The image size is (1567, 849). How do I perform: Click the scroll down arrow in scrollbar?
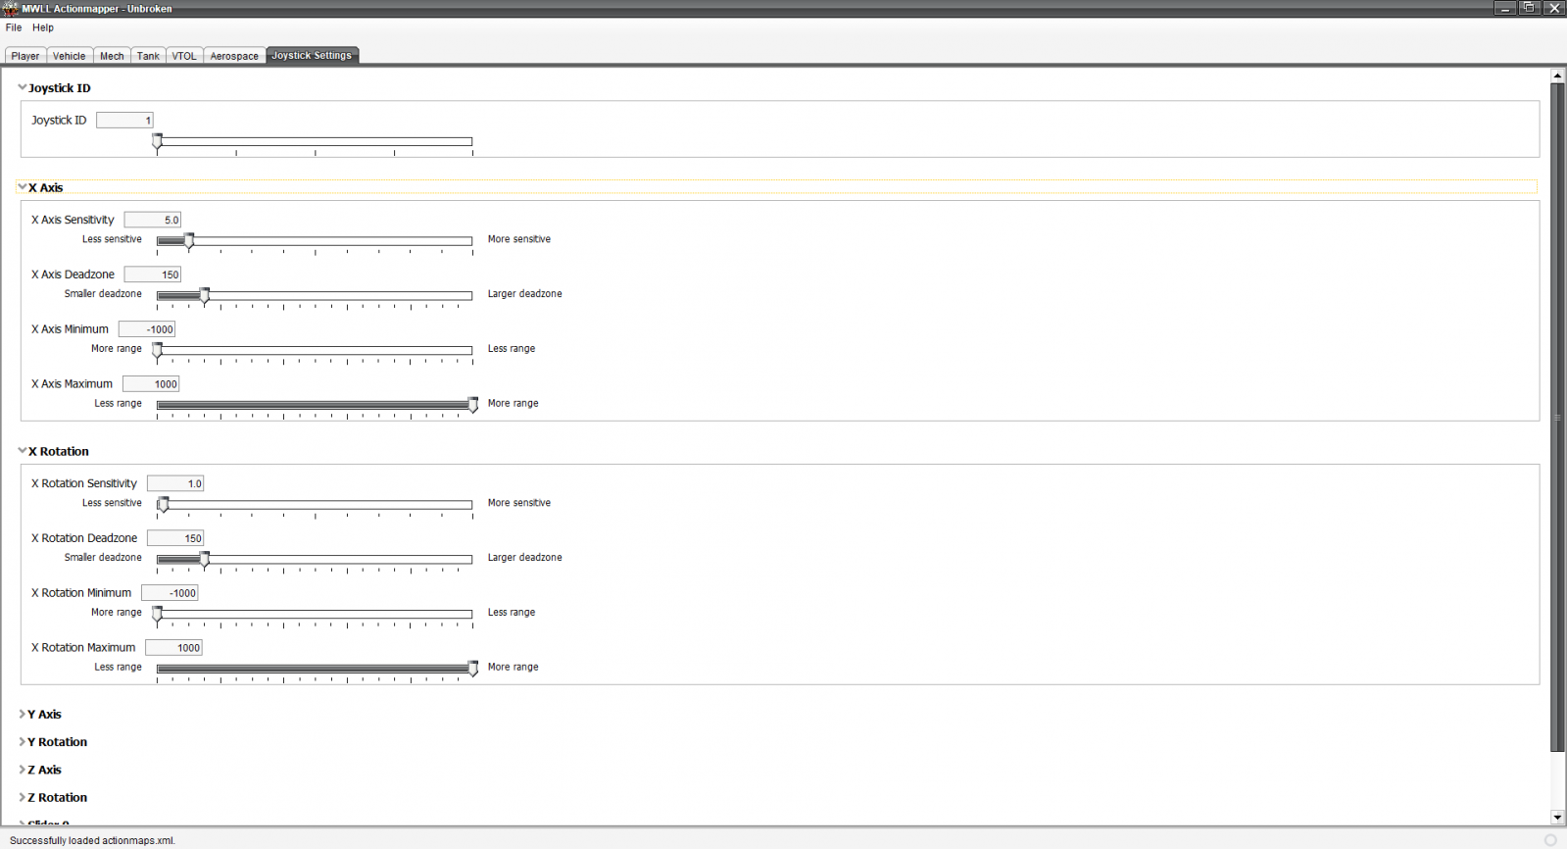[1557, 817]
